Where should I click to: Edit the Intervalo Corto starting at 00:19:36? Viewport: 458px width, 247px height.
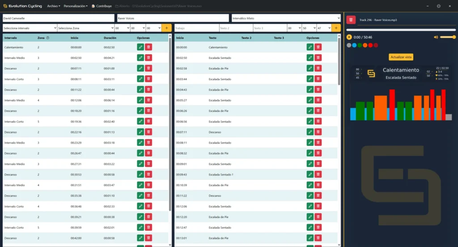pyautogui.click(x=140, y=121)
